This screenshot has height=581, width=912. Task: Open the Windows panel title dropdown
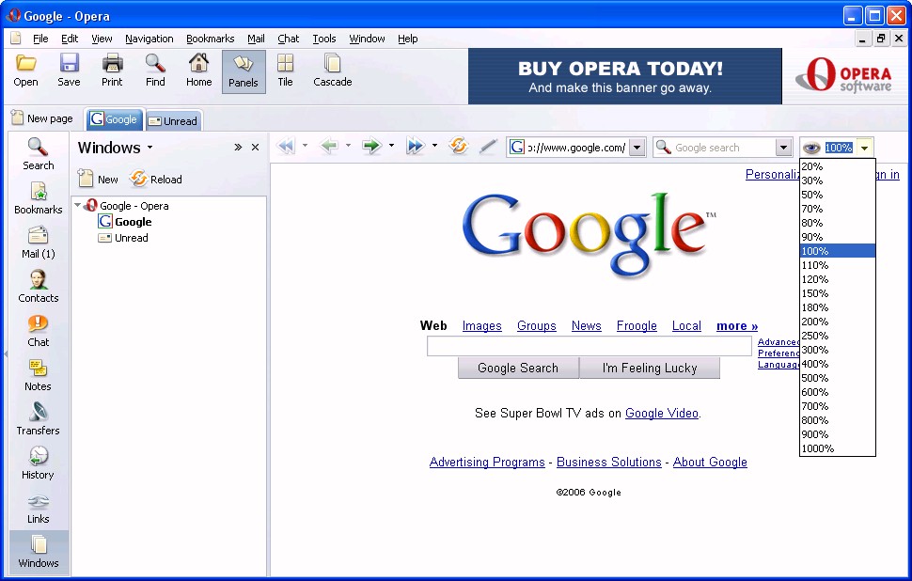pos(149,148)
